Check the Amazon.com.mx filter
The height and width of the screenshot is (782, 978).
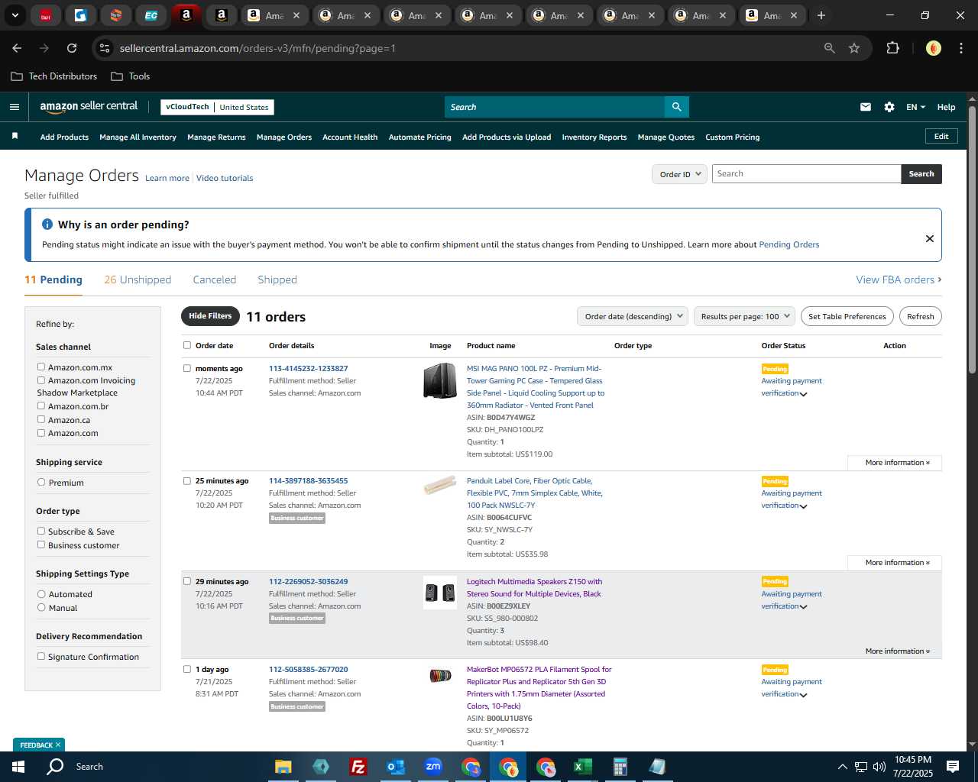41,367
